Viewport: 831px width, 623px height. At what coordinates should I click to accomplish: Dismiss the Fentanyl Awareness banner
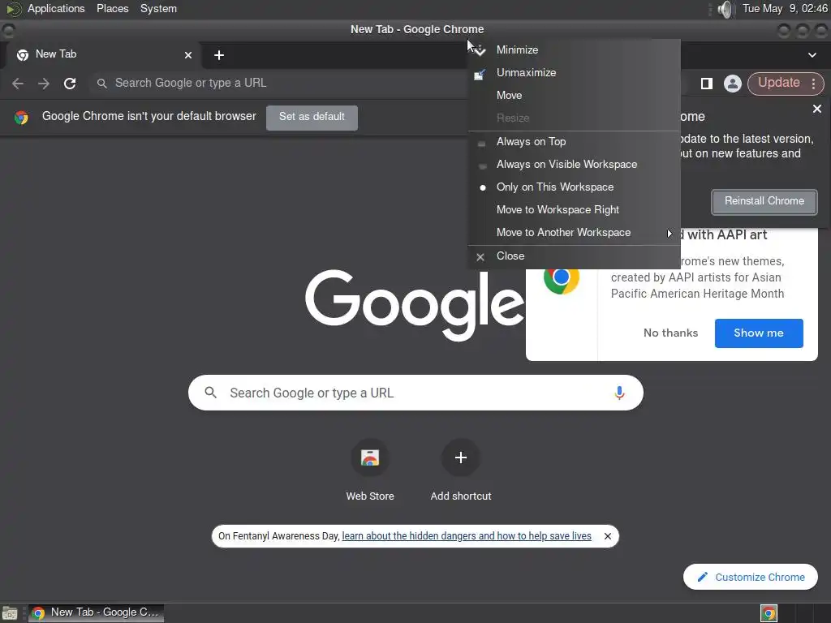[608, 536]
